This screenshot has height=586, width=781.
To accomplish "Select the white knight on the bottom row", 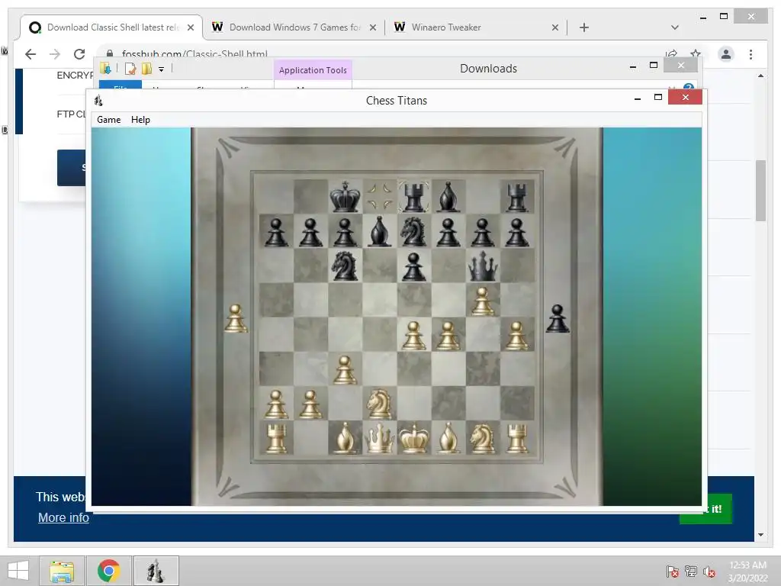I will point(482,438).
